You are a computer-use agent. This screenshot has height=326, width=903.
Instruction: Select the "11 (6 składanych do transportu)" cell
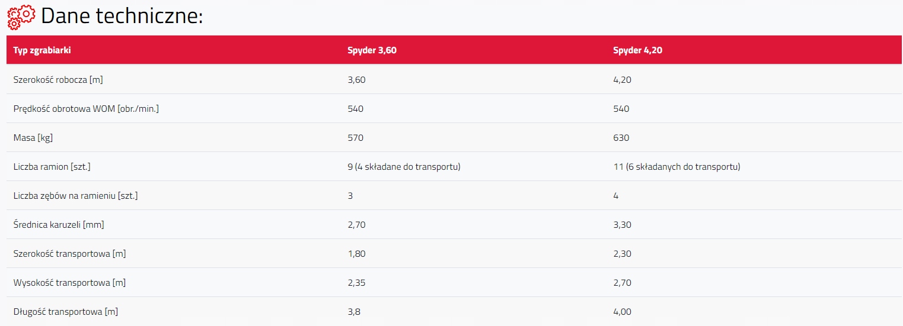coord(677,167)
